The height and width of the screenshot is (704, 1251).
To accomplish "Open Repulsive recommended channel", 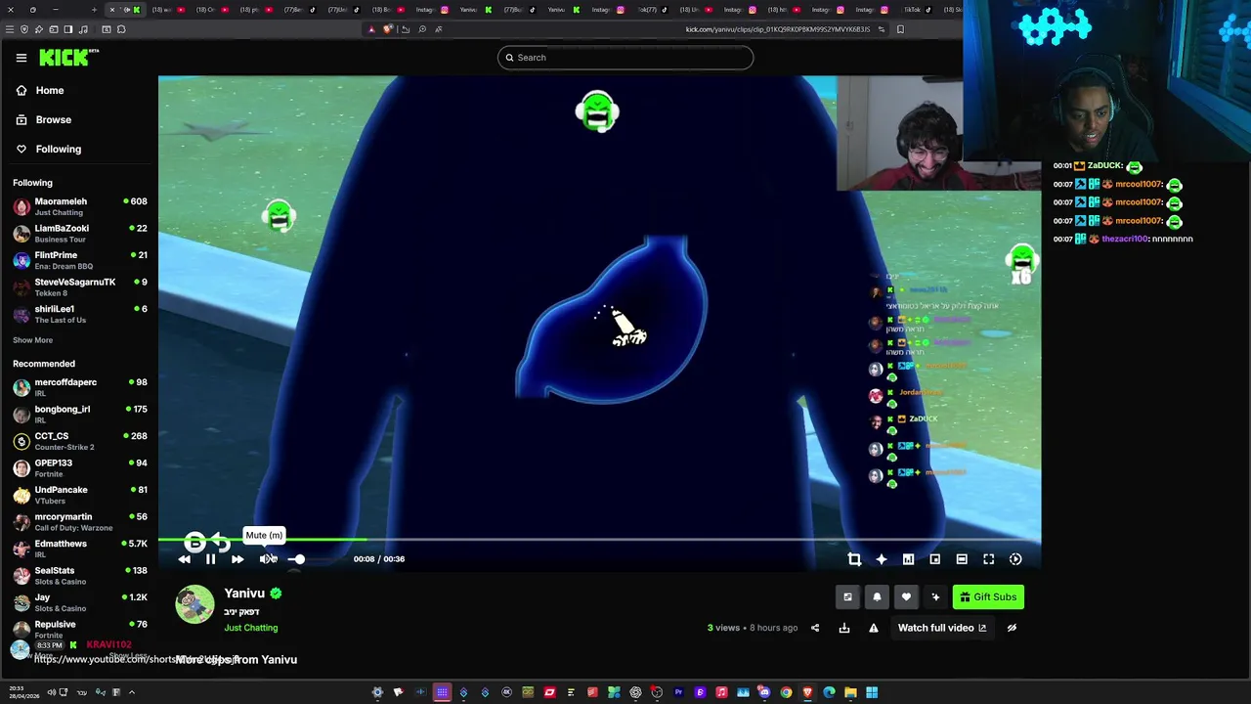I will (79, 629).
